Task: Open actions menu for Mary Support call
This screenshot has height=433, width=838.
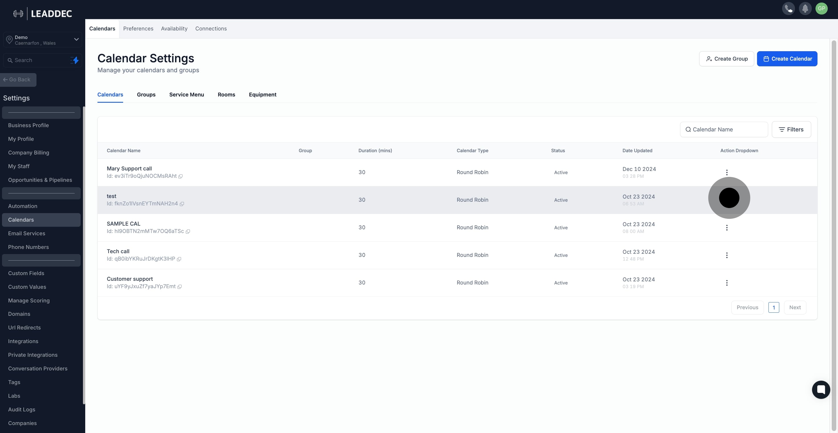Action: point(727,172)
